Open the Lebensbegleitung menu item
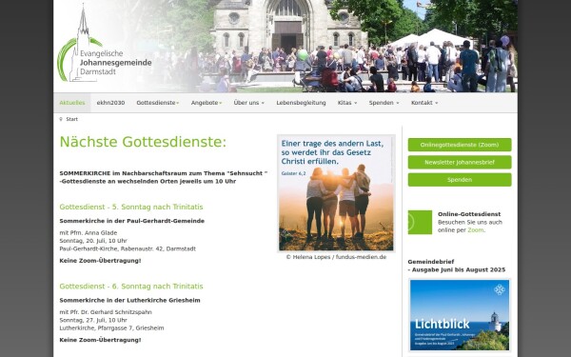The width and height of the screenshot is (571, 357). 301,103
